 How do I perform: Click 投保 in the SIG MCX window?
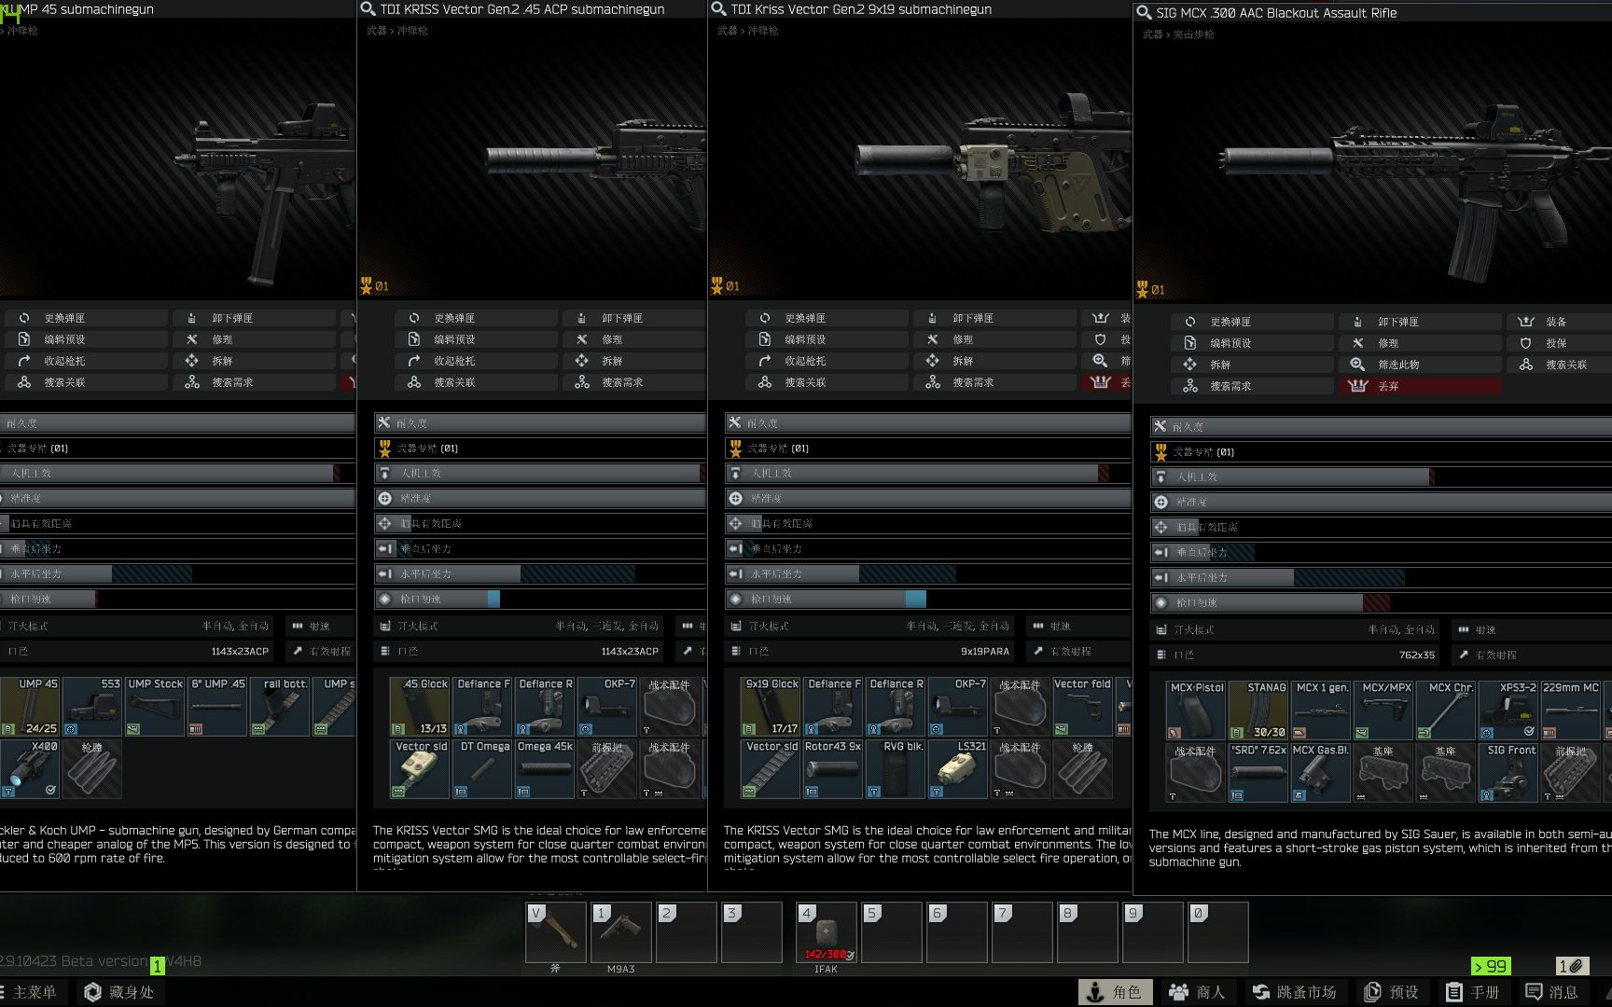(x=1559, y=343)
